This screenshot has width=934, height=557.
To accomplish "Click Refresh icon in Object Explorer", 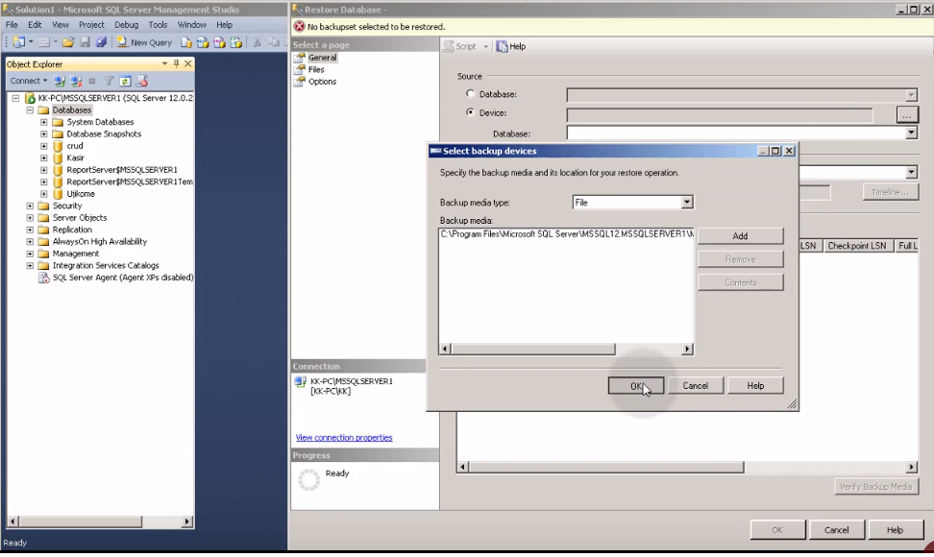I will tap(125, 81).
